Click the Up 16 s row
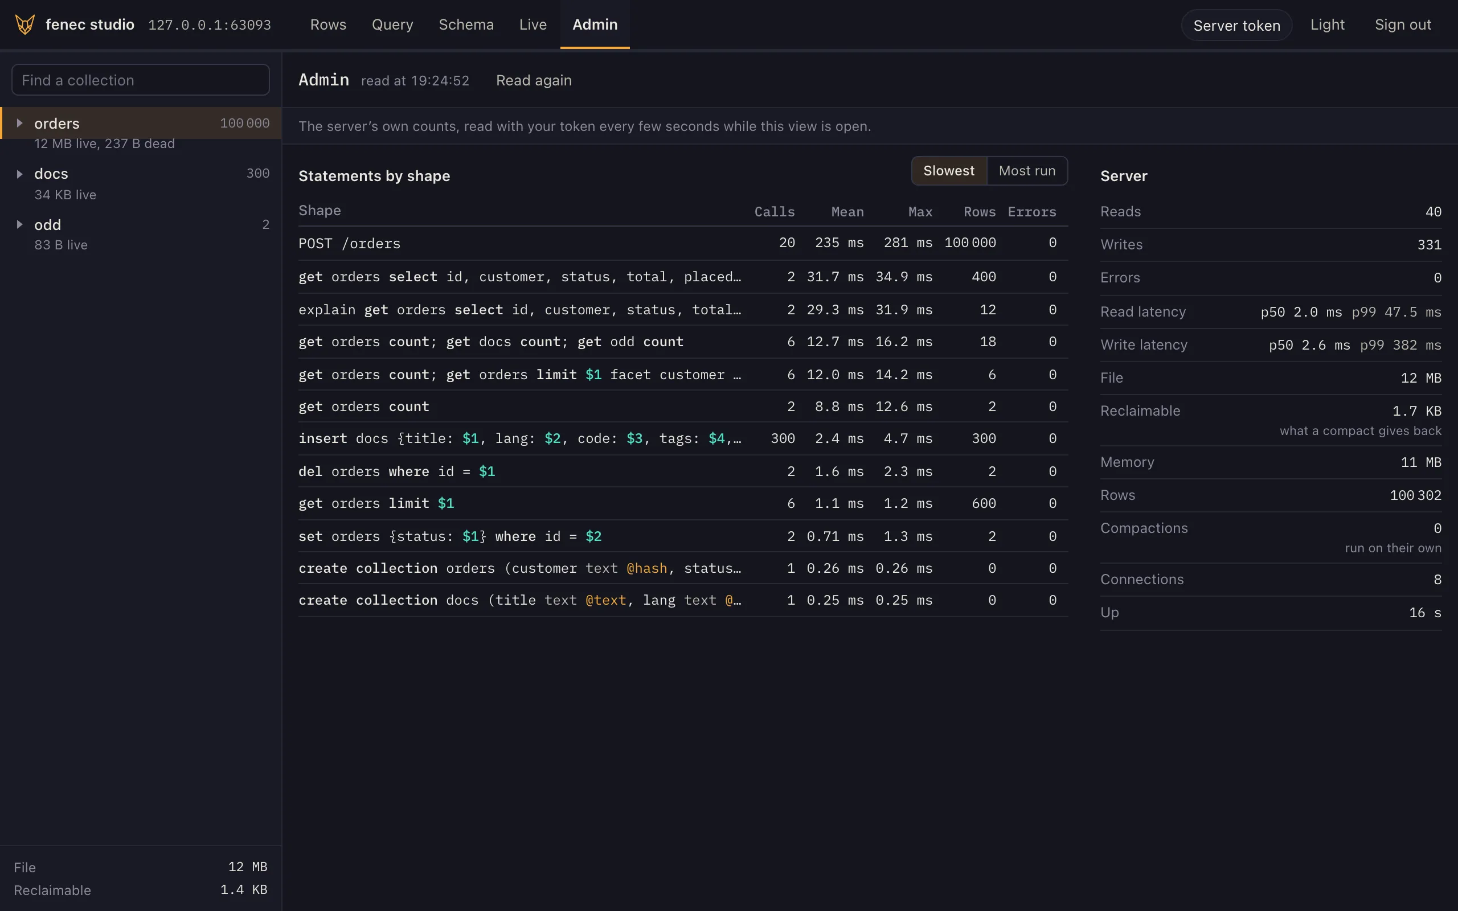 point(1271,613)
